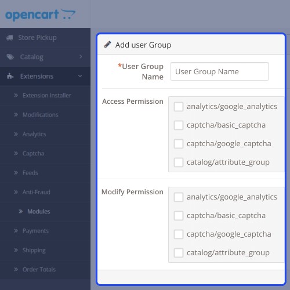Check captcha/basic_captcha under Access Permission
The height and width of the screenshot is (290, 290).
[x=179, y=125]
